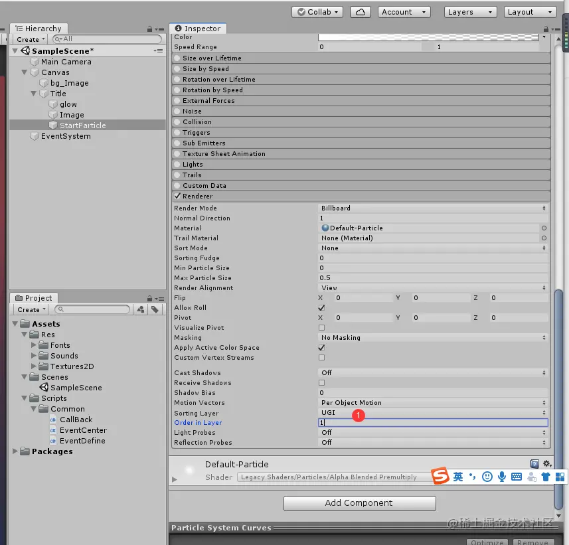569x545 pixels.
Task: Expand the Packages folder
Action: point(15,451)
